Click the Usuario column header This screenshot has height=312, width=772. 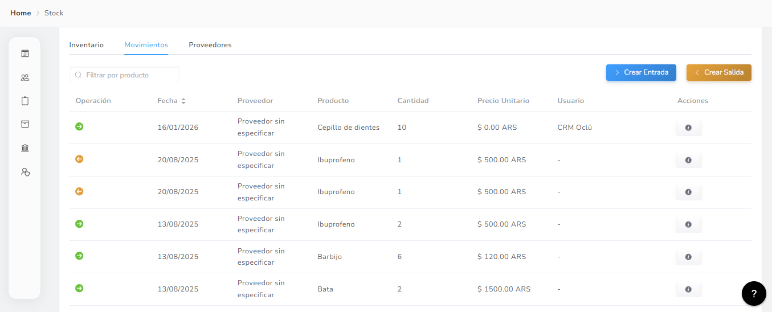571,101
